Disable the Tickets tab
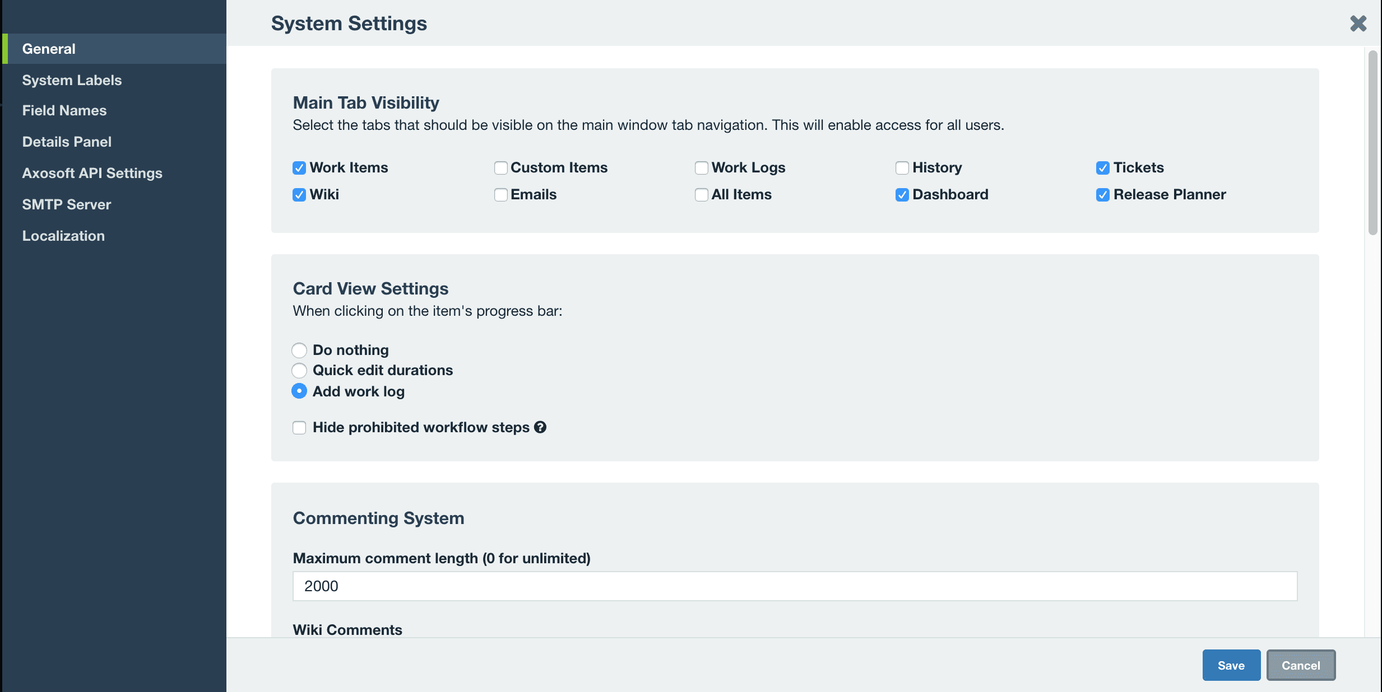1382x692 pixels. [x=1103, y=167]
